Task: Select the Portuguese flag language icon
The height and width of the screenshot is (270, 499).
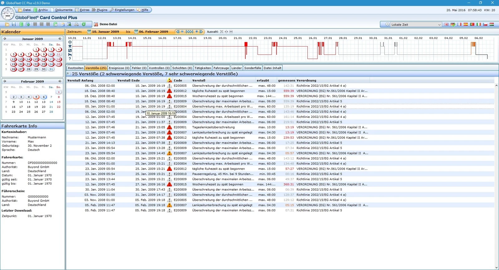Action: [x=472, y=24]
